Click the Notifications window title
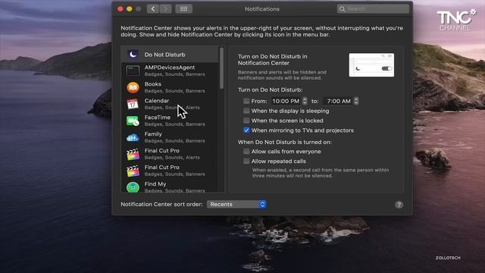 pyautogui.click(x=262, y=9)
